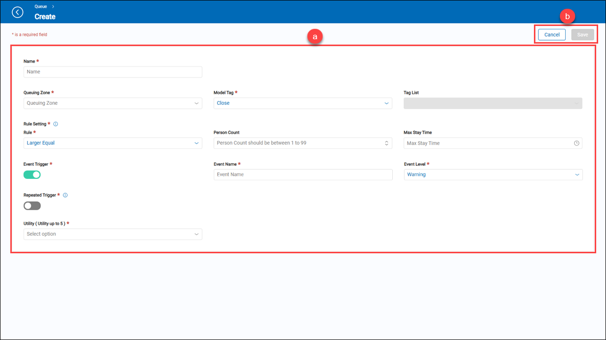Click the Person Count stepper arrows

(386, 143)
